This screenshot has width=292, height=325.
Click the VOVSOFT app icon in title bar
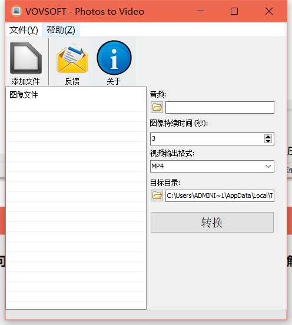16,11
